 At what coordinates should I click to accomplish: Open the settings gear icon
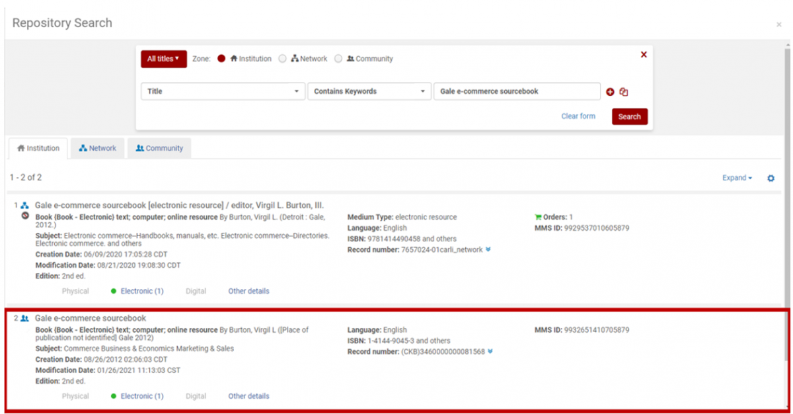pos(771,178)
